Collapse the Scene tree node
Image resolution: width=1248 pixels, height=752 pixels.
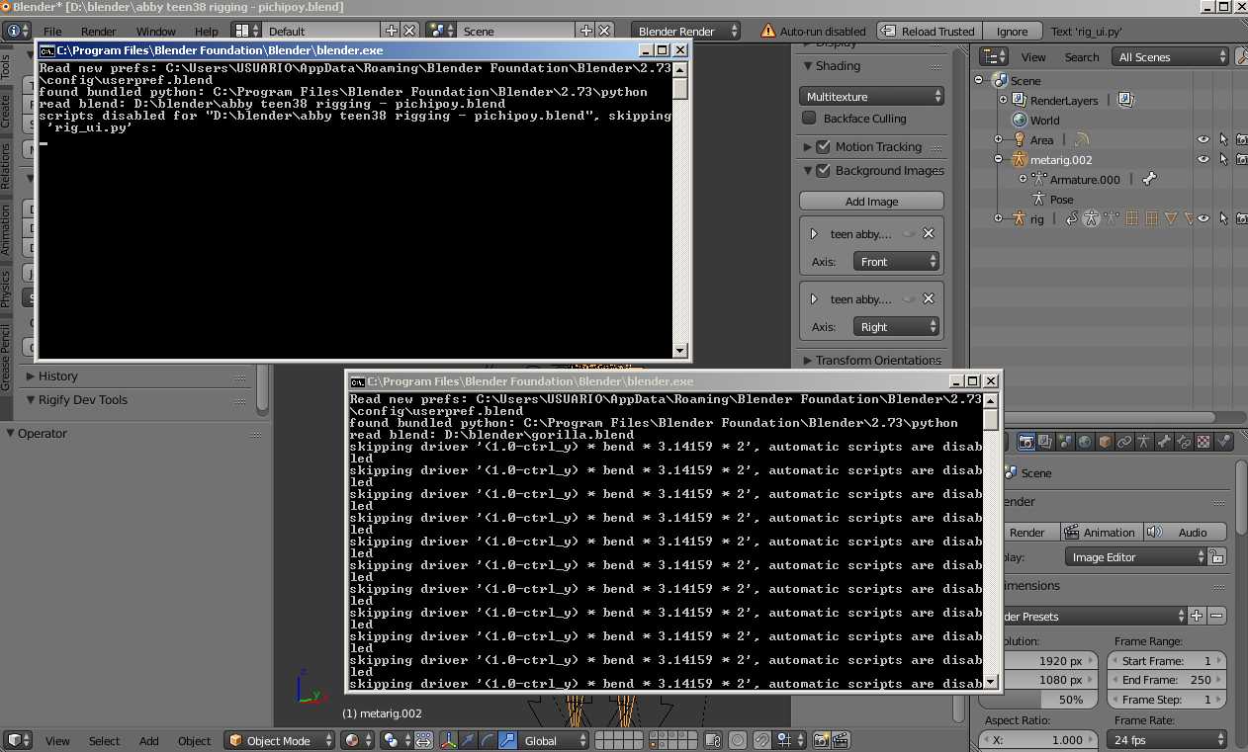[979, 81]
